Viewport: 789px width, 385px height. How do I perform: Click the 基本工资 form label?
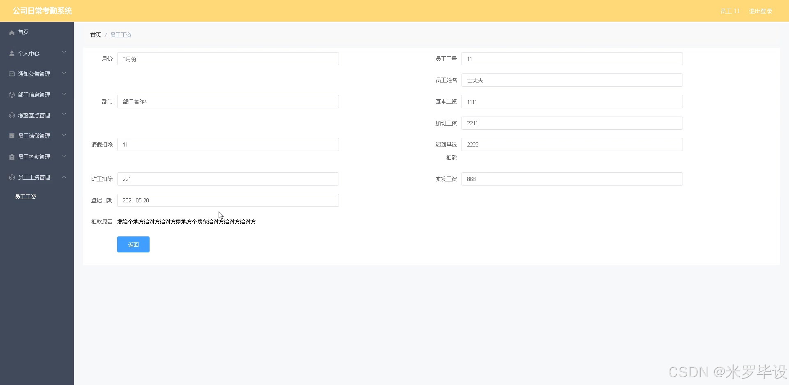pos(446,101)
